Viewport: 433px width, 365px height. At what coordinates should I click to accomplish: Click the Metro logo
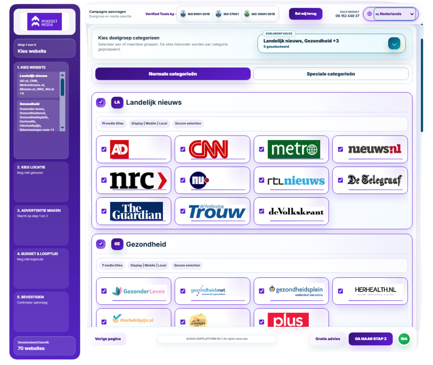pyautogui.click(x=294, y=149)
